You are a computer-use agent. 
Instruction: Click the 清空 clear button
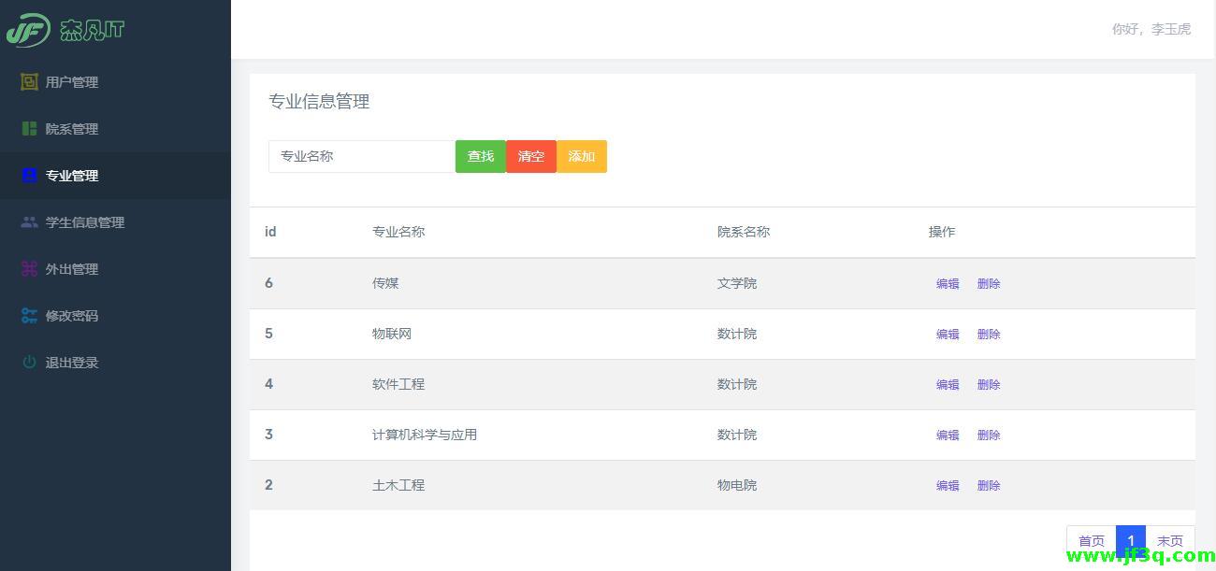tap(530, 156)
